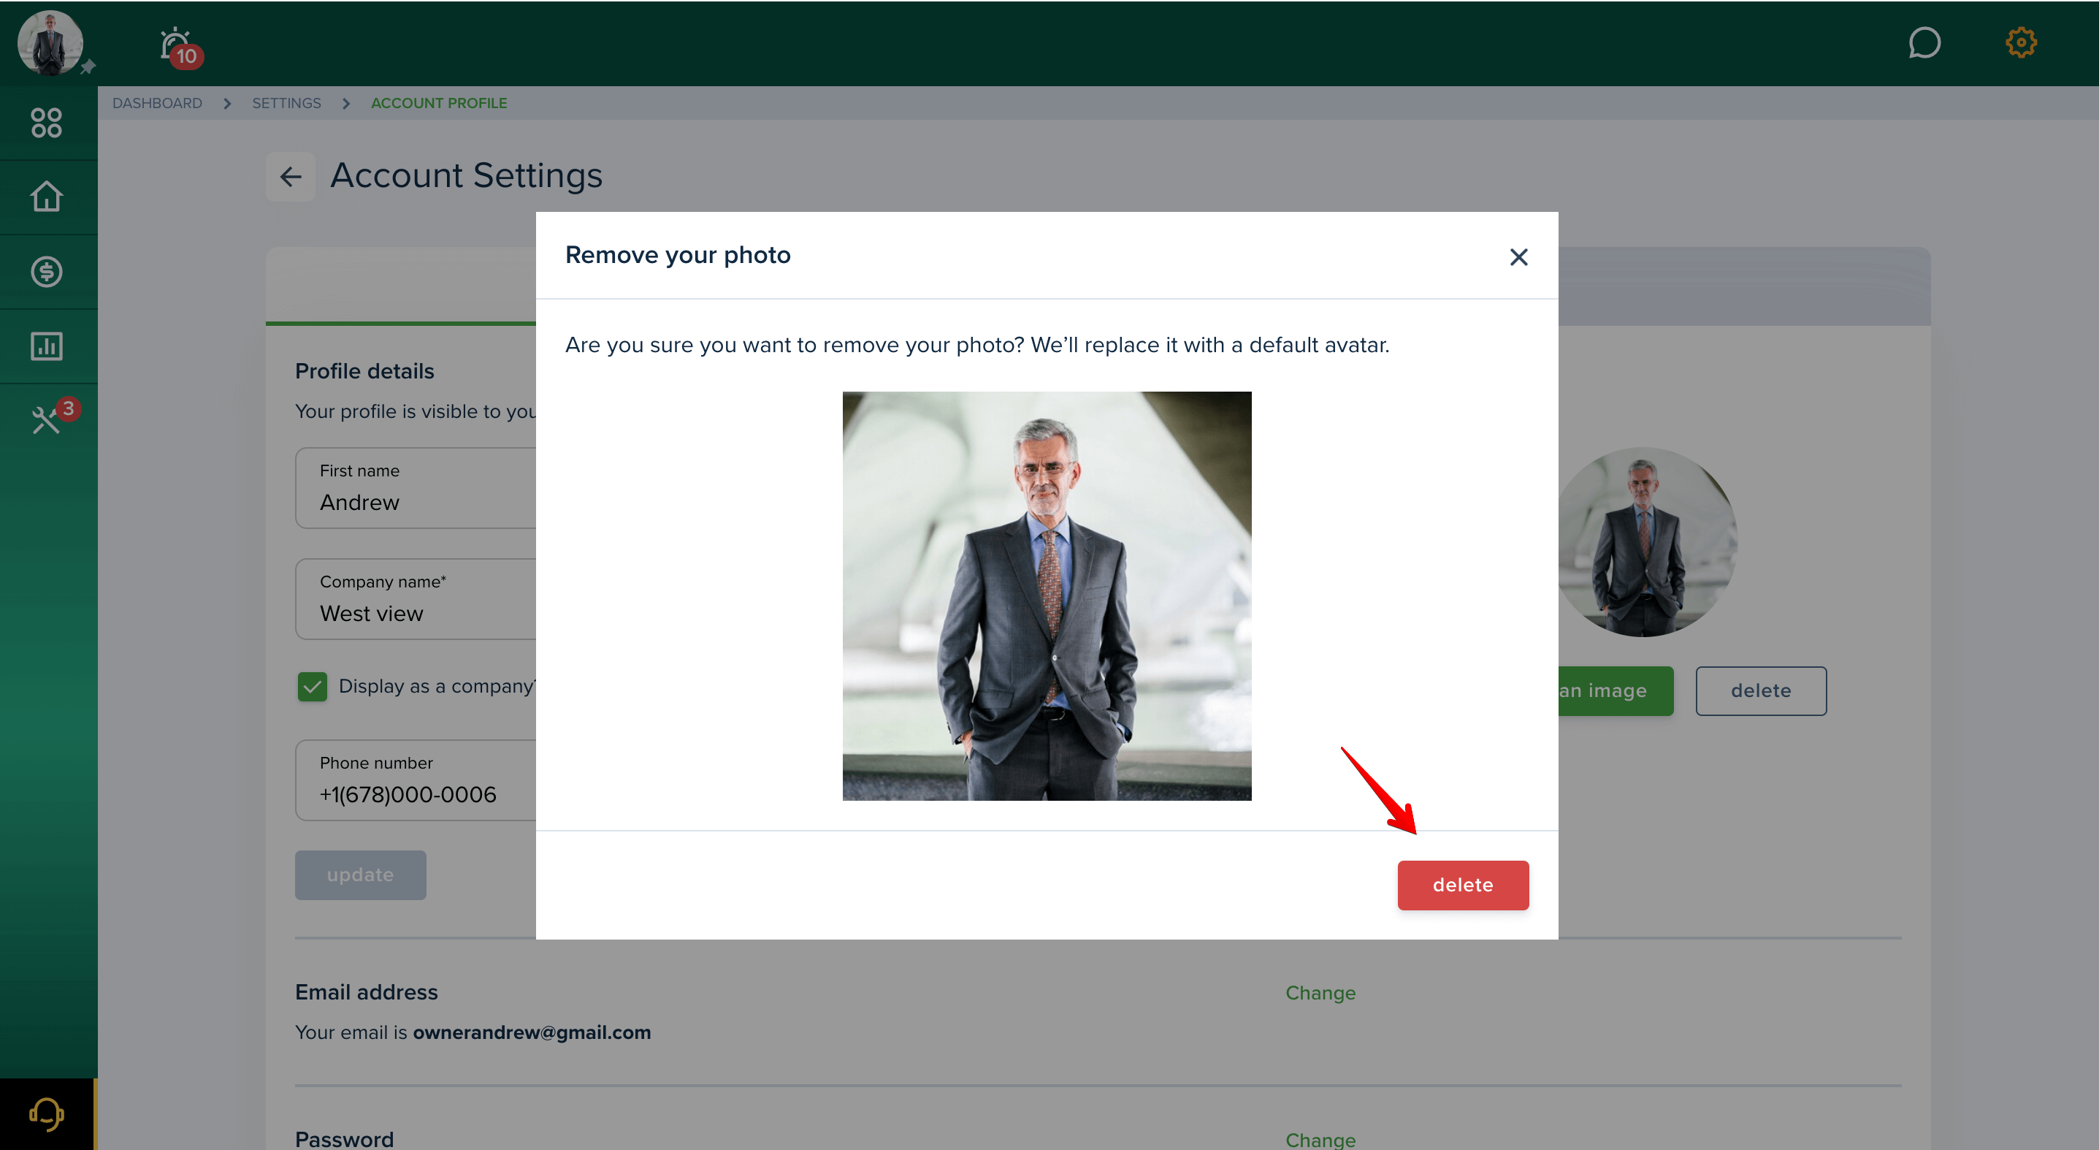Go to SETTINGS in the breadcrumb
Image resolution: width=2099 pixels, height=1150 pixels.
click(286, 104)
